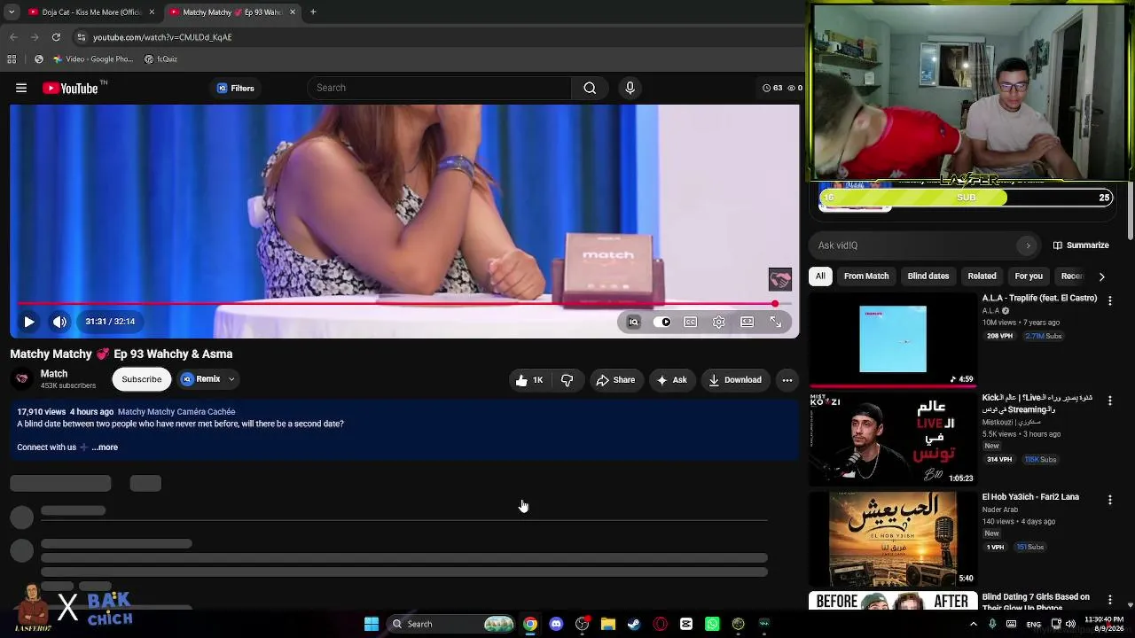Open the browser apps grid shortcut
The width and height of the screenshot is (1135, 638).
pyautogui.click(x=12, y=59)
